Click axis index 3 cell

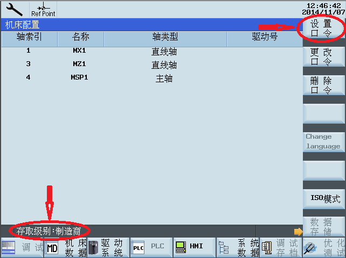pos(28,64)
